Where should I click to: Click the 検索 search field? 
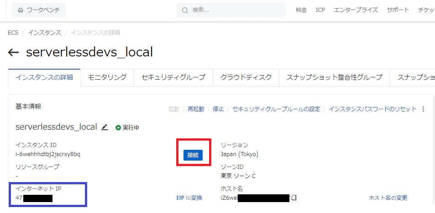[x=231, y=10]
